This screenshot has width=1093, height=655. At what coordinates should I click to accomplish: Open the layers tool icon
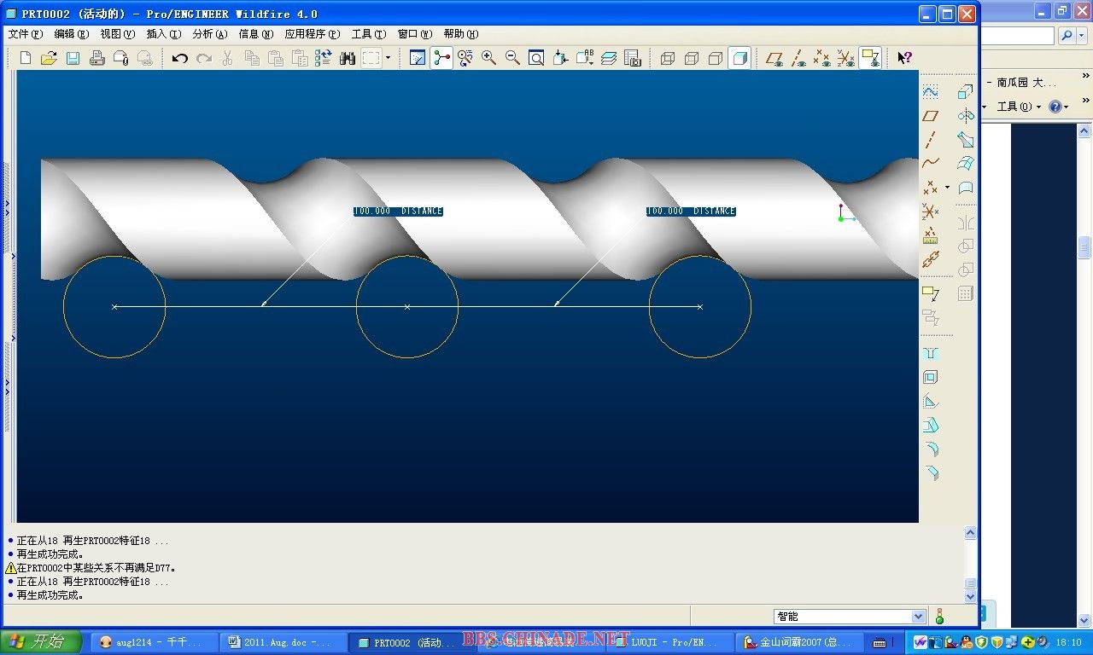point(608,58)
